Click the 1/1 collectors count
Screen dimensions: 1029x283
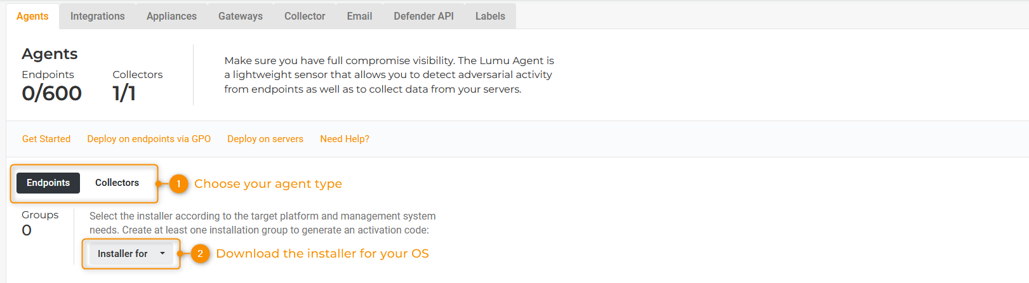124,93
